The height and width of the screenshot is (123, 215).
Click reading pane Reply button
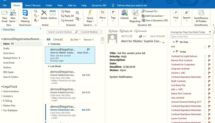coord(113,31)
